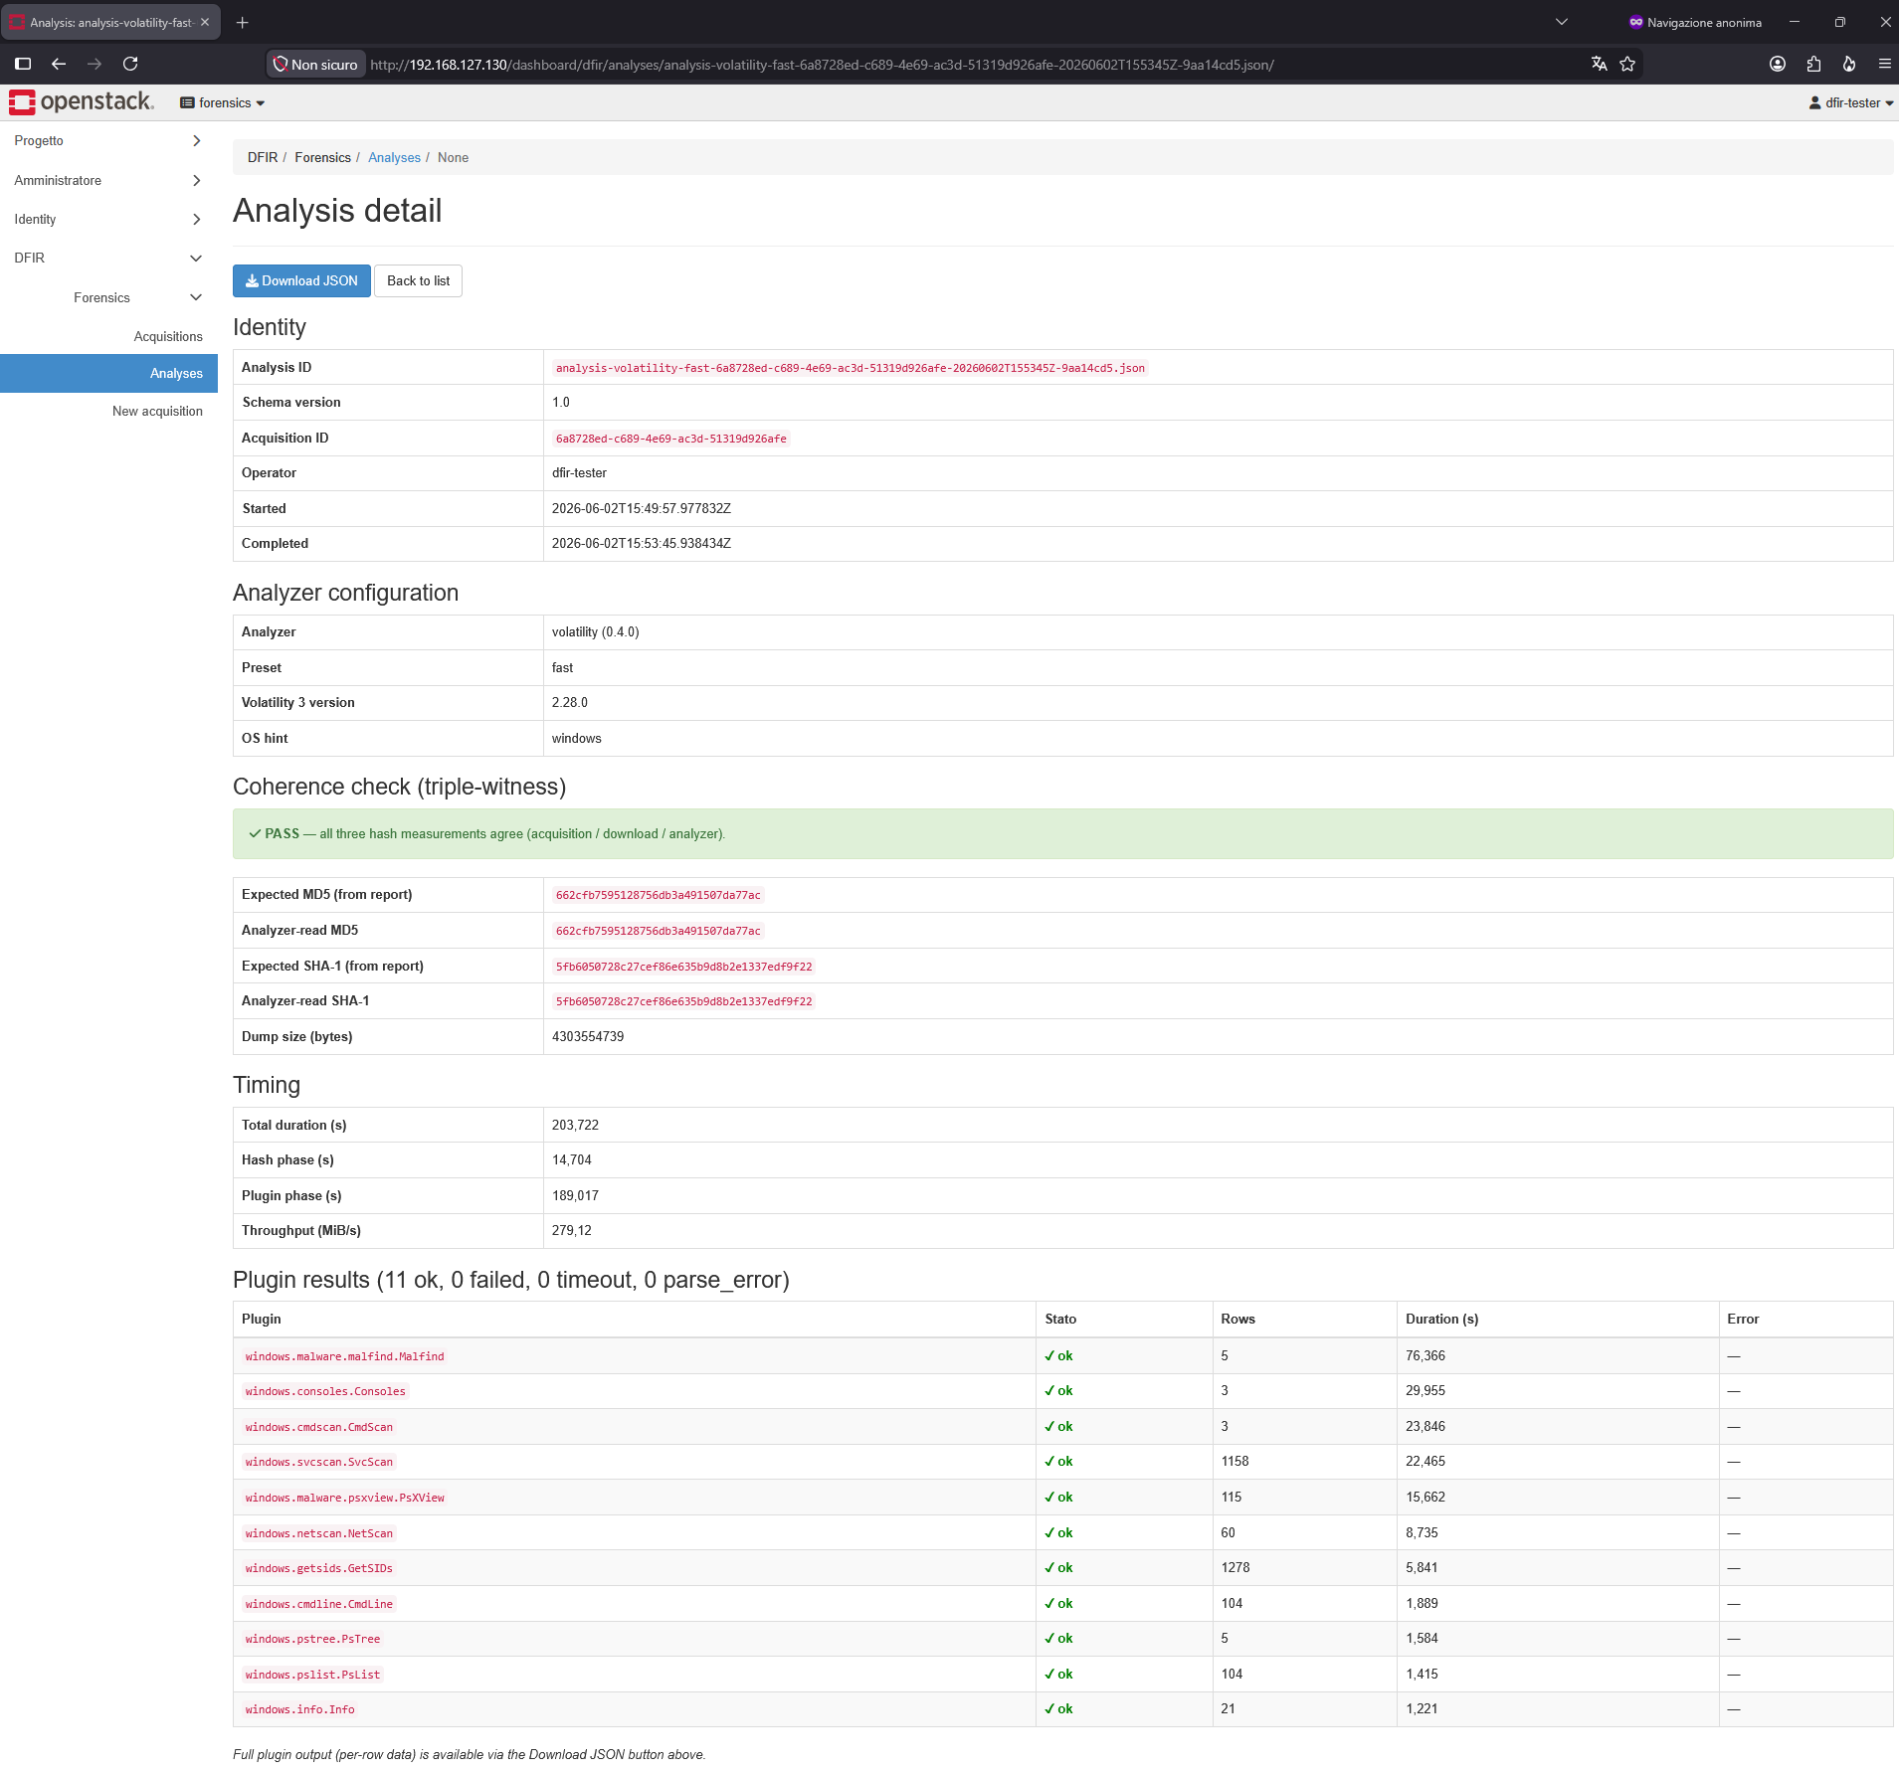Open the browser extensions puzzle icon
The width and height of the screenshot is (1899, 1772).
tap(1813, 64)
